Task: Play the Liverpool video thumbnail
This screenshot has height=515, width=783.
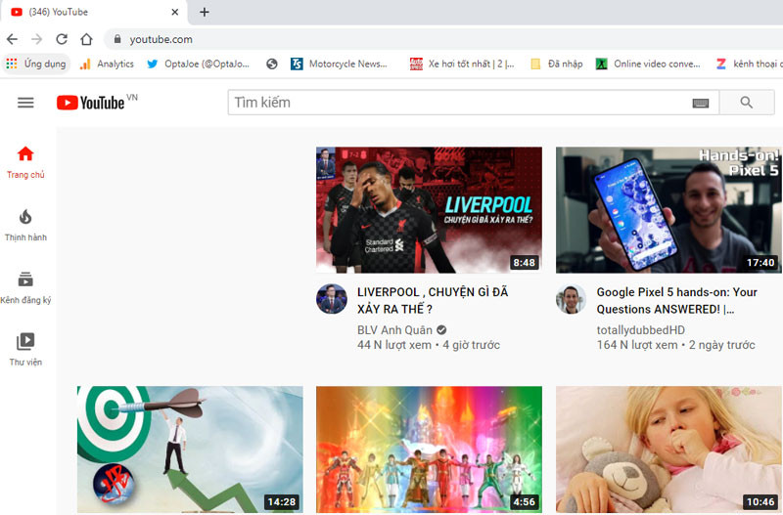Action: [x=429, y=210]
